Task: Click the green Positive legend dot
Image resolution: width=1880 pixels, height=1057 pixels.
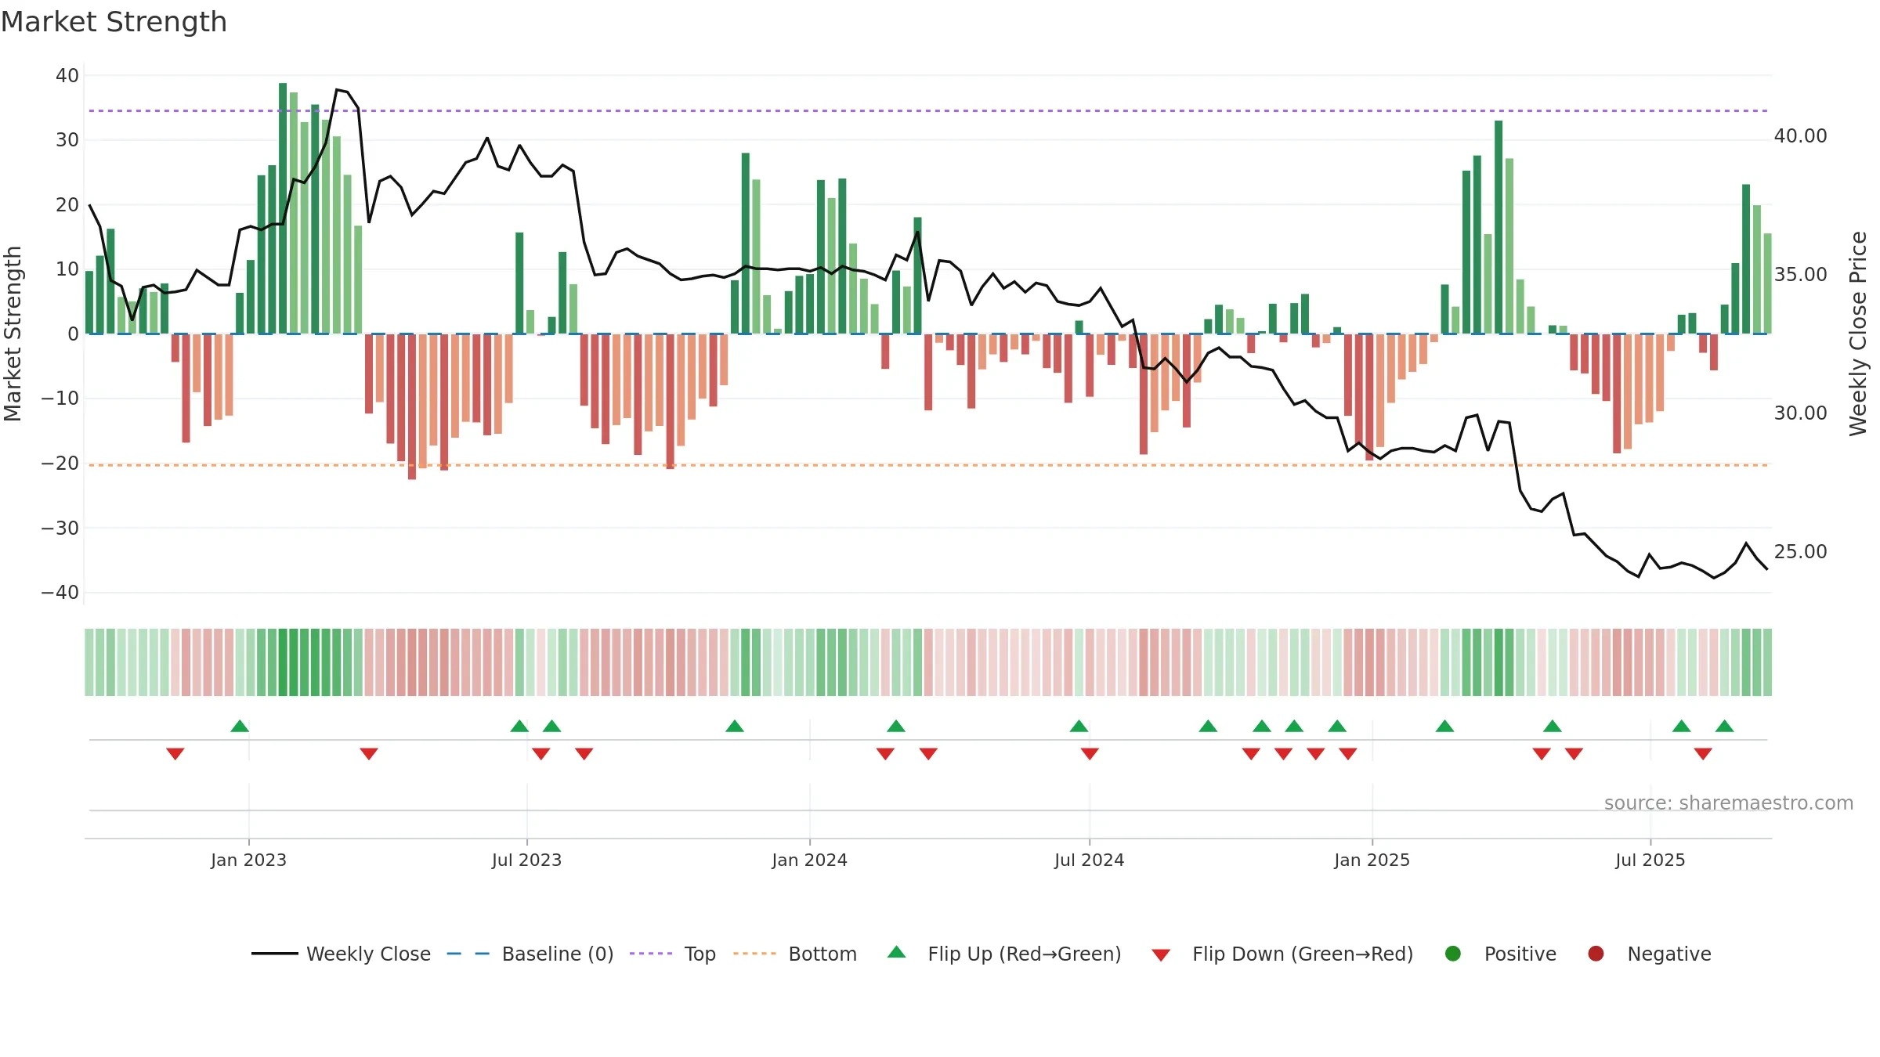Action: [1453, 954]
